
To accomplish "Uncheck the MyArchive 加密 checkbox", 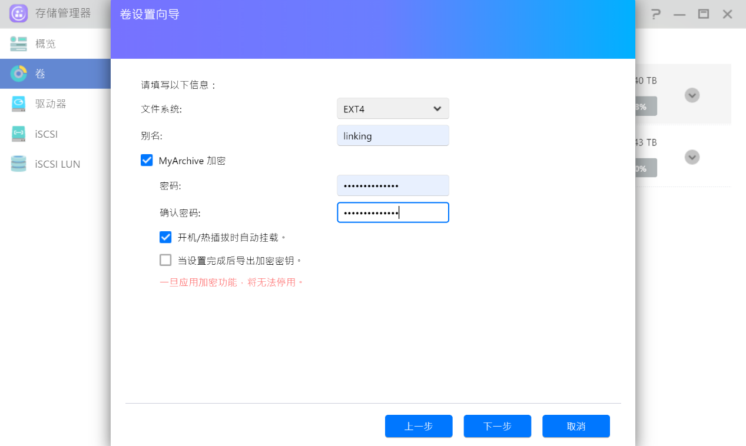I will pyautogui.click(x=147, y=160).
